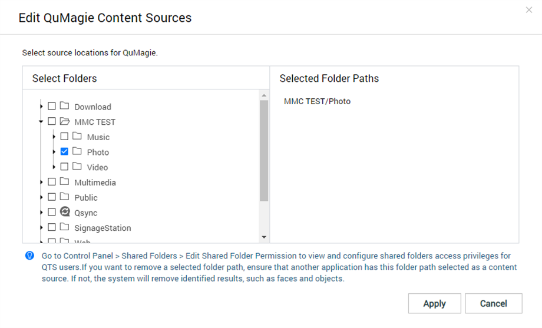Image resolution: width=542 pixels, height=328 pixels.
Task: Select the Public folder label
Action: [86, 197]
